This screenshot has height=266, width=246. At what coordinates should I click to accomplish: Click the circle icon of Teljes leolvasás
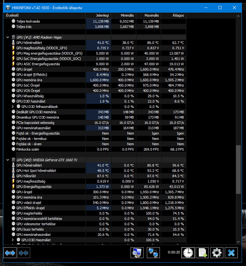13,21
